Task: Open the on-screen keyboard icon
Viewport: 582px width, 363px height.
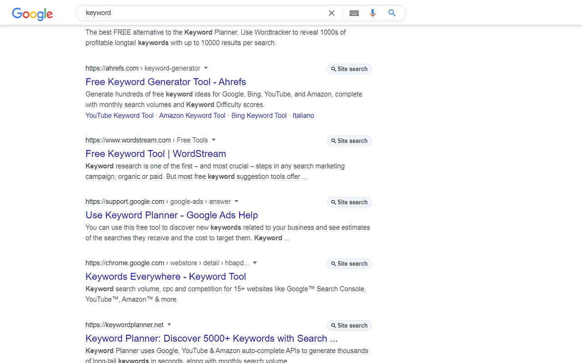Action: click(x=354, y=13)
